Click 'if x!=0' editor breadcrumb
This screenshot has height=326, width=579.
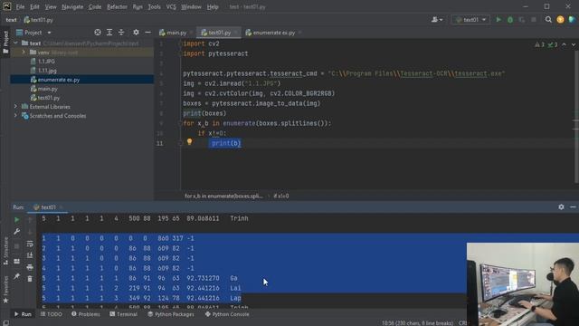(281, 196)
